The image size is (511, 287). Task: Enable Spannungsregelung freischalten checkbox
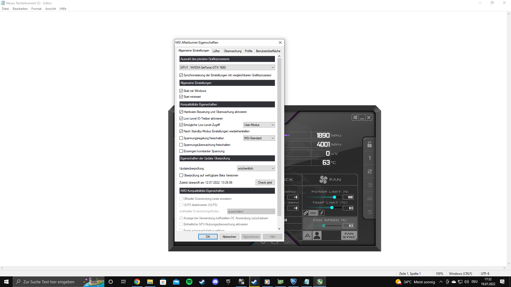tap(181, 138)
